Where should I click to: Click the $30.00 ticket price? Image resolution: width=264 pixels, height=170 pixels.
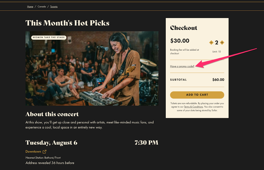pyautogui.click(x=180, y=41)
